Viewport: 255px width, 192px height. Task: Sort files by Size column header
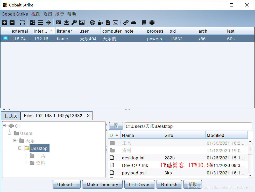[184, 135]
